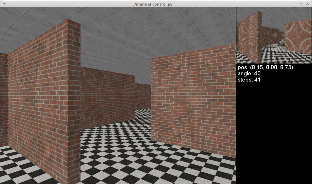This screenshot has width=312, height=184.
Task: Click the agent observation thumbnail view
Action: coord(274,35)
